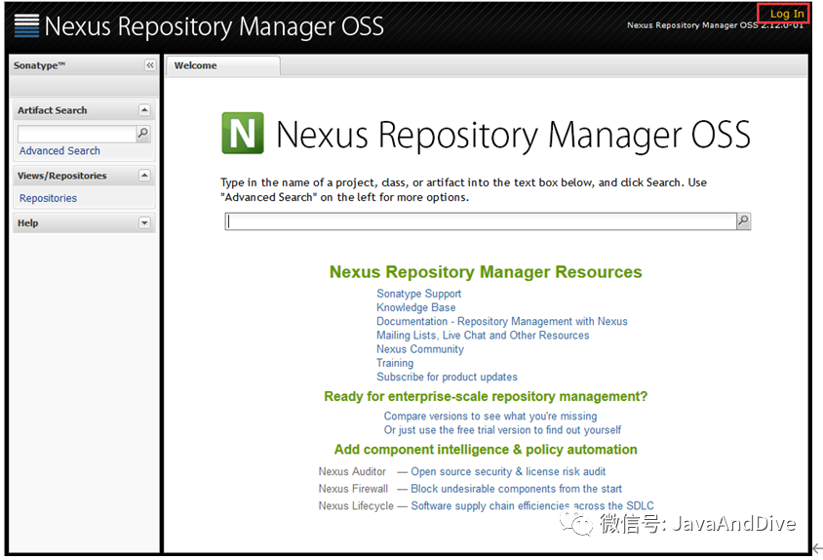The image size is (823, 560).
Task: Click the Nexus Auditor label
Action: (352, 472)
